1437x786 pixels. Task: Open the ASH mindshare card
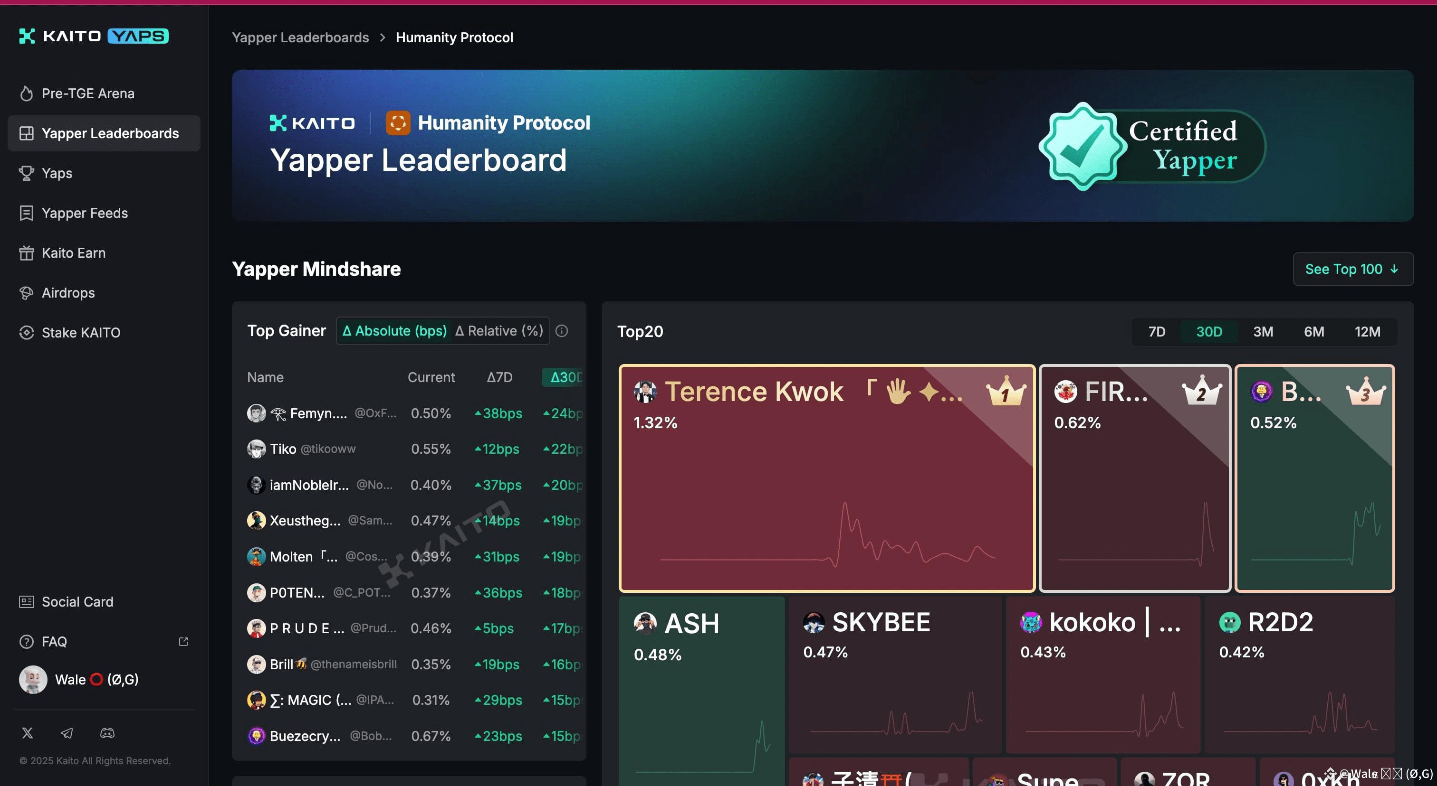coord(701,691)
